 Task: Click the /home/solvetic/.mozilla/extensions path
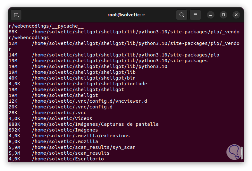click(x=80, y=136)
